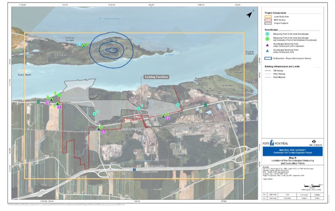Screen dimensions: 335x211
Task: Click the monitoring point triangle above S5 label
Action: pyautogui.click(x=99, y=129)
